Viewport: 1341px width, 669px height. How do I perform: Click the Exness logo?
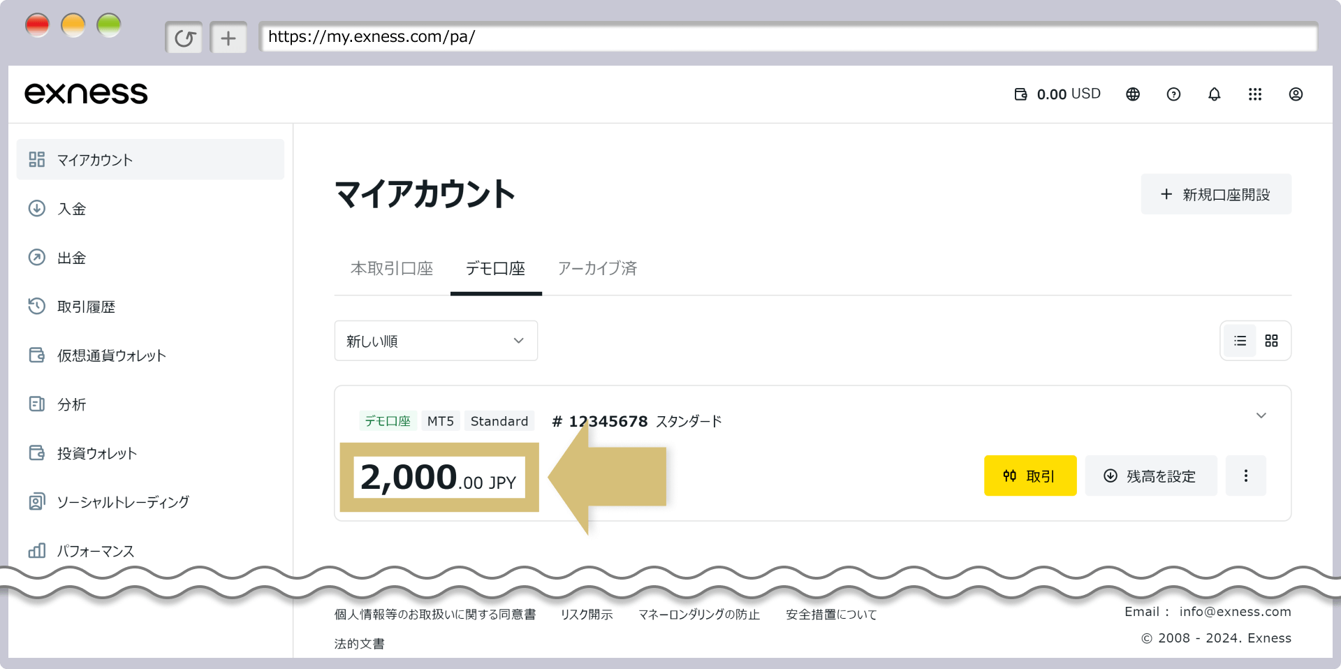pos(86,94)
